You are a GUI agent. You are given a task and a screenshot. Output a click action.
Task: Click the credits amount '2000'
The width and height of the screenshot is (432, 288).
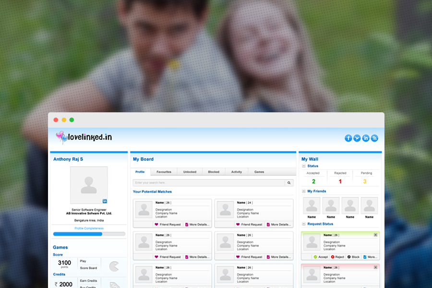click(x=66, y=284)
